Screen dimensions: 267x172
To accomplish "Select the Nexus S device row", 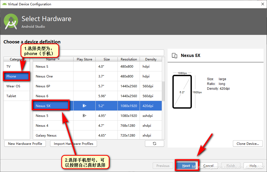I will (97, 66).
